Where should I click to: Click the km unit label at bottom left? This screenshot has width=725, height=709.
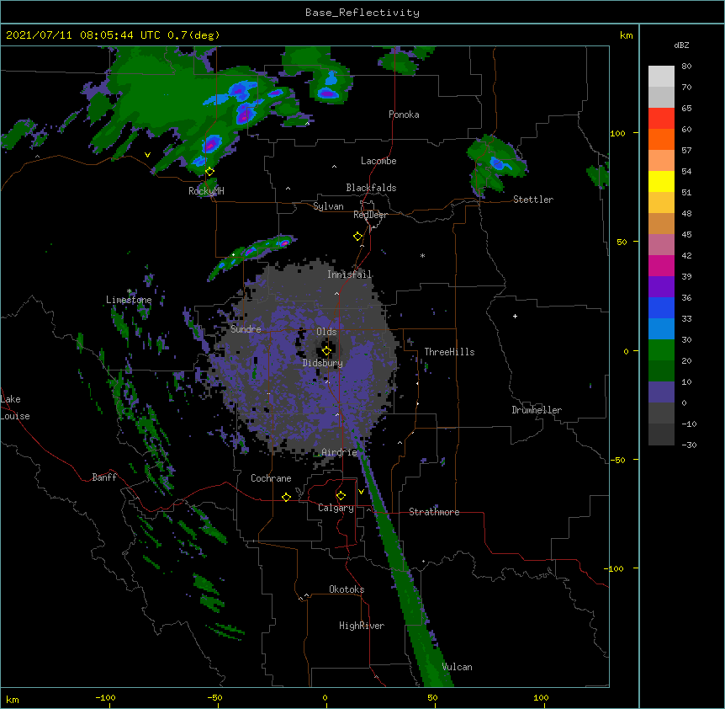tap(13, 699)
